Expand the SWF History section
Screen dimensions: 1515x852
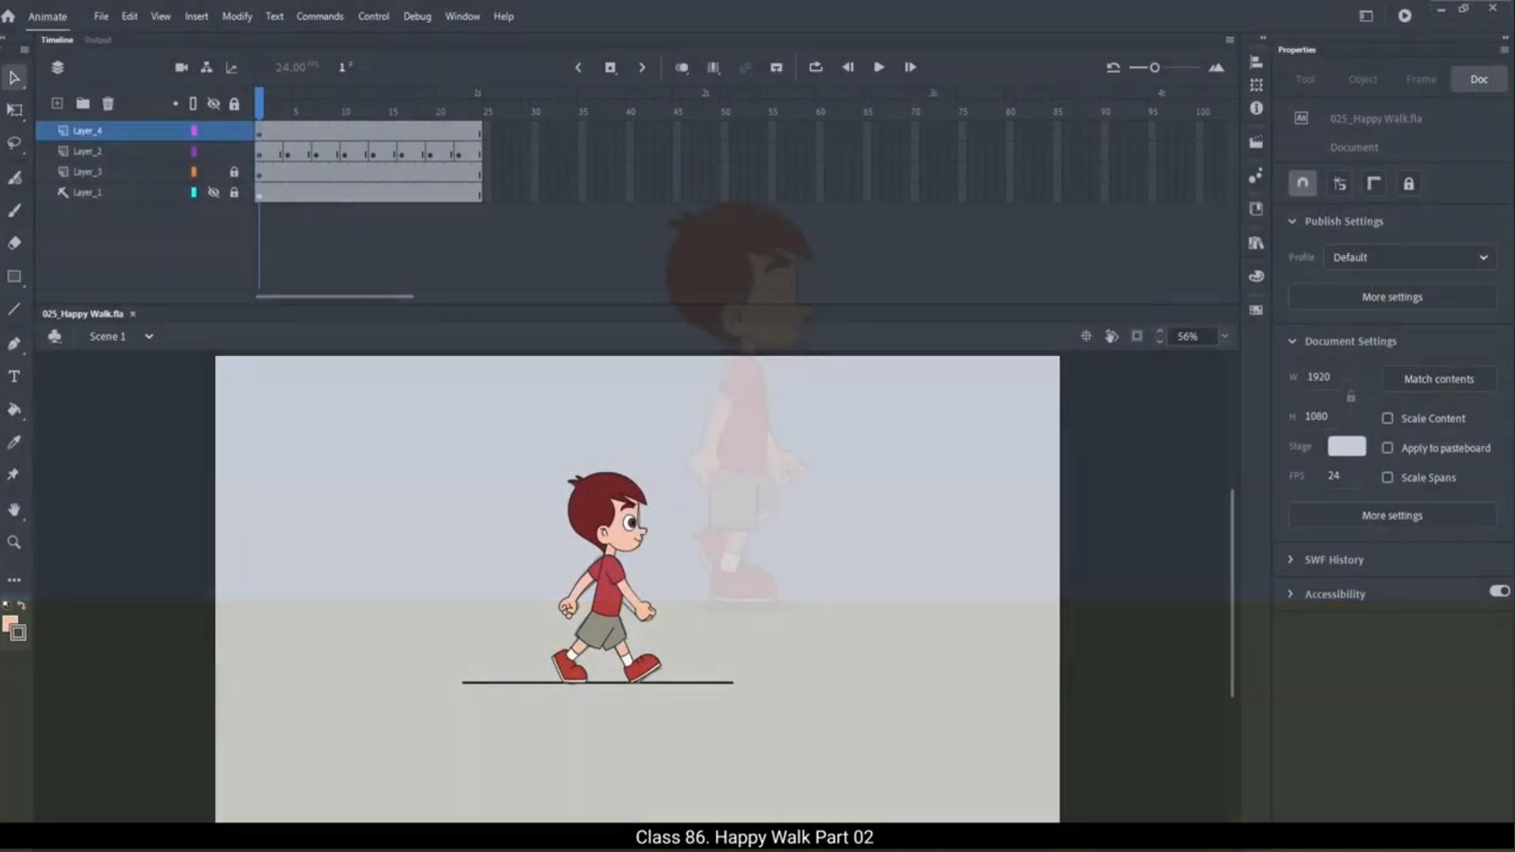[x=1291, y=559]
